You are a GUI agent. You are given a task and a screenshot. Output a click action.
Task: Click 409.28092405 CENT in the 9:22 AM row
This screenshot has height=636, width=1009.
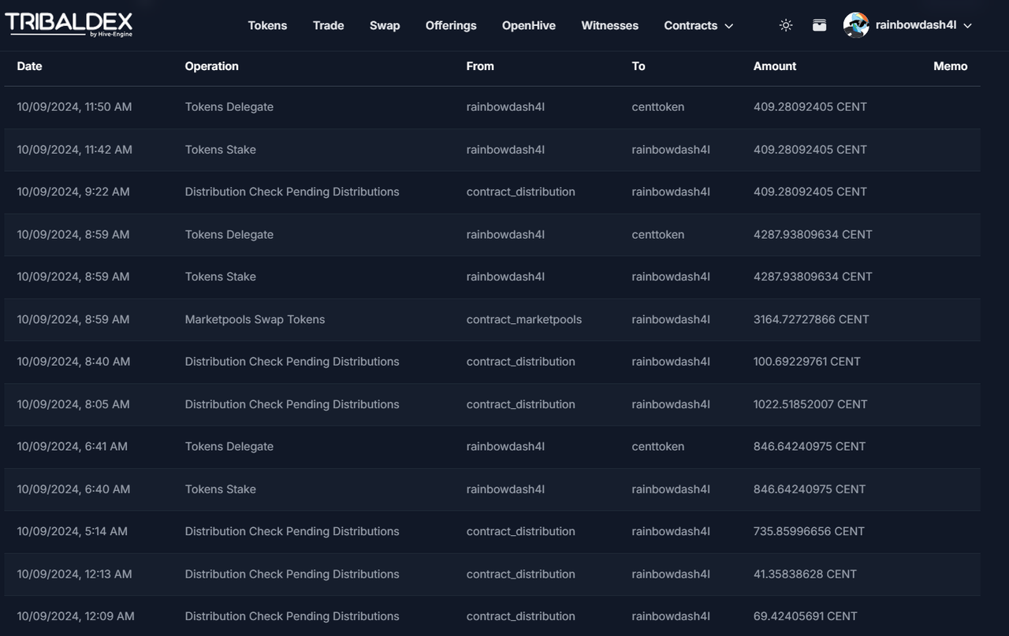810,192
